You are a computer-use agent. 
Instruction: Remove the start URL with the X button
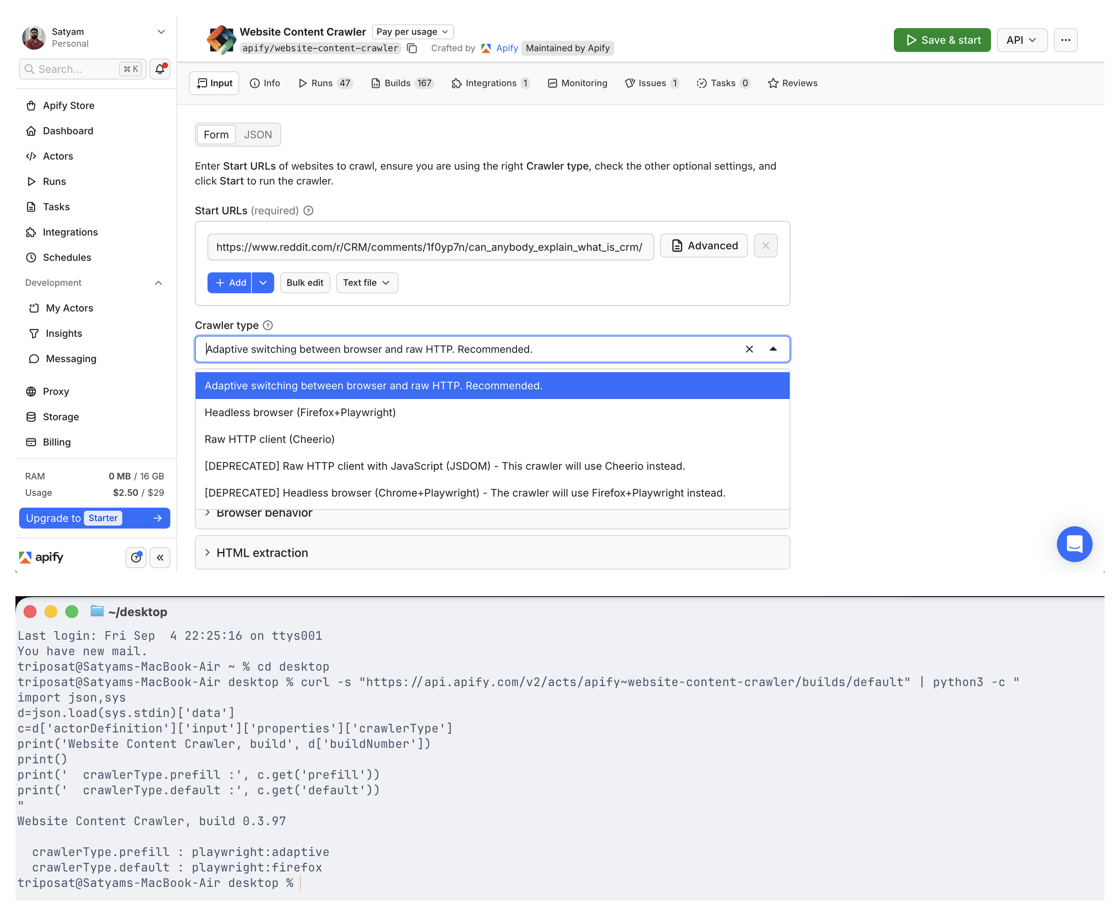[x=765, y=246]
